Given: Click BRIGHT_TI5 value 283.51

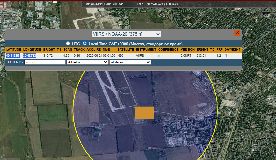Looking at the screenshot, I should (x=201, y=55).
